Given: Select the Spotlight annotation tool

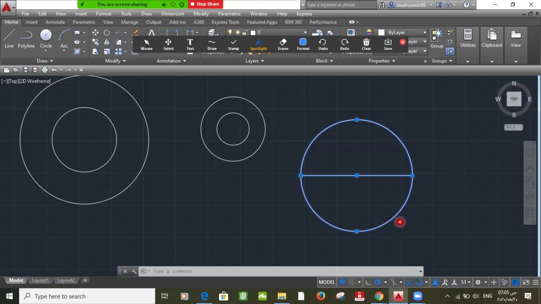Looking at the screenshot, I should point(258,44).
